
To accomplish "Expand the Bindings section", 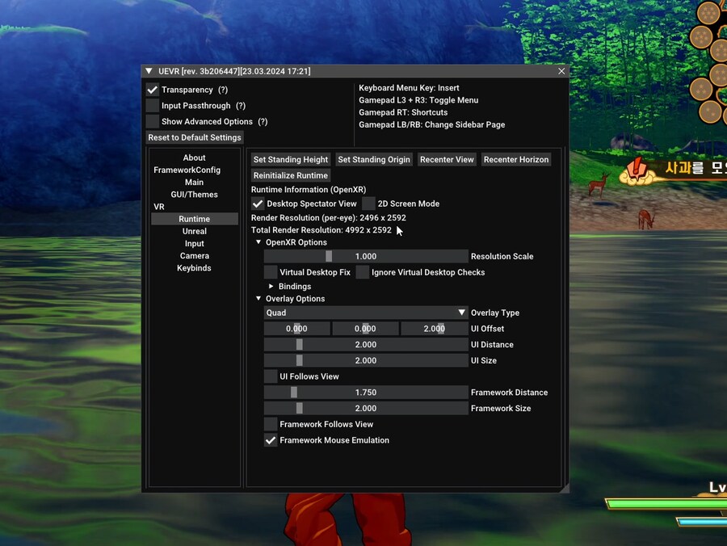I will 271,286.
